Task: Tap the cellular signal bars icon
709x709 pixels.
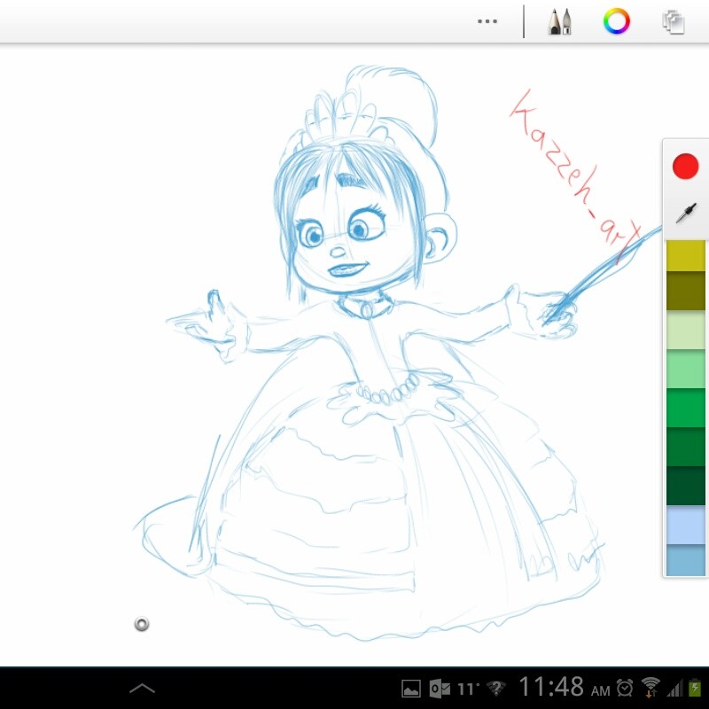Action: coord(674,689)
